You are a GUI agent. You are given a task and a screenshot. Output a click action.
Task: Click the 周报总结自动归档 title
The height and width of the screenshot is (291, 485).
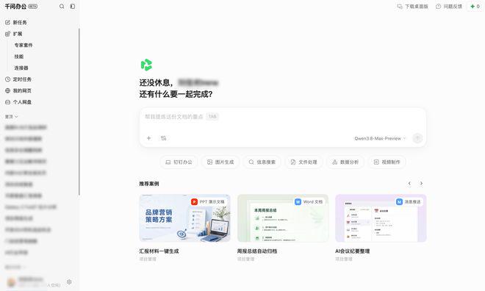point(257,251)
